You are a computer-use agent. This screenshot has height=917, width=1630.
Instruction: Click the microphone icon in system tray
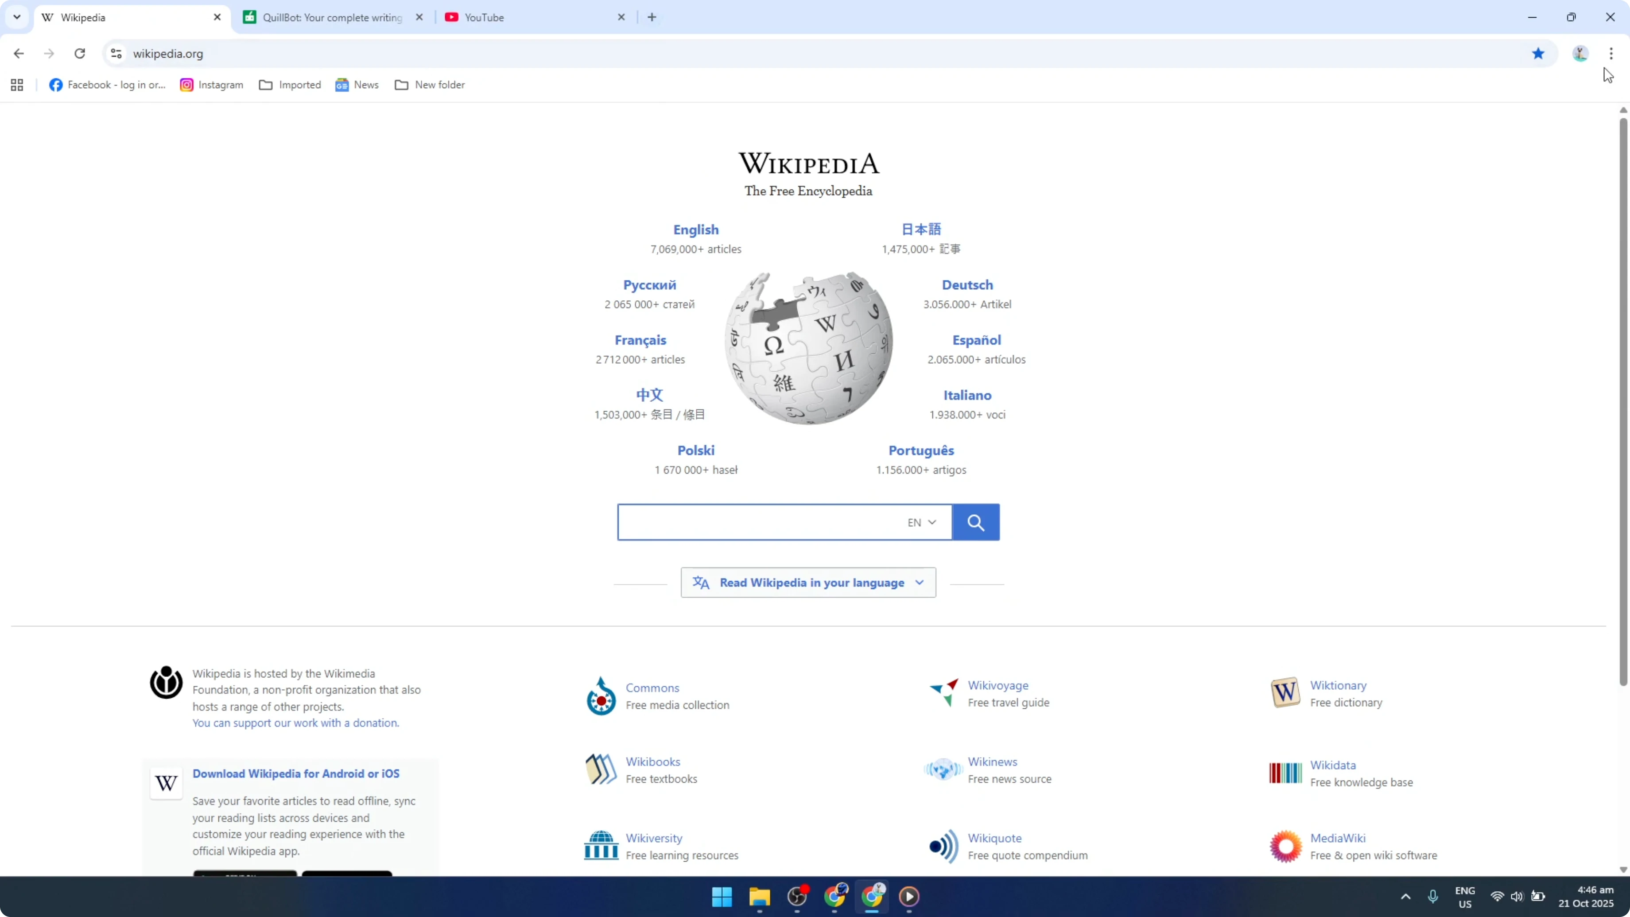click(x=1432, y=896)
